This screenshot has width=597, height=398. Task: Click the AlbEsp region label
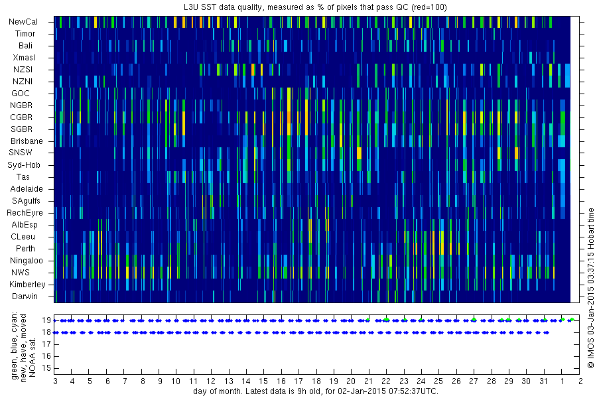(25, 225)
